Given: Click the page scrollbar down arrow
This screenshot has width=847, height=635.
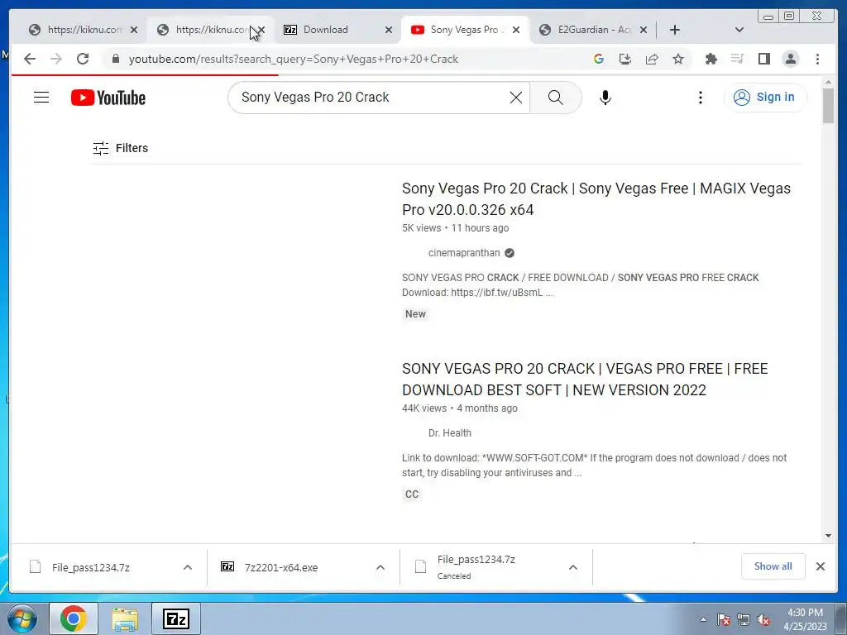Looking at the screenshot, I should [x=828, y=536].
